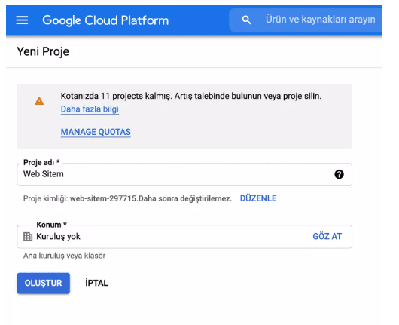Click the Google Cloud Platform logo

click(105, 20)
